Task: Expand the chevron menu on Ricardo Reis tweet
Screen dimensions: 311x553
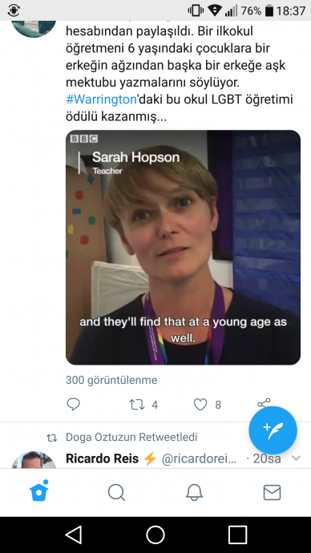Action: [297, 458]
